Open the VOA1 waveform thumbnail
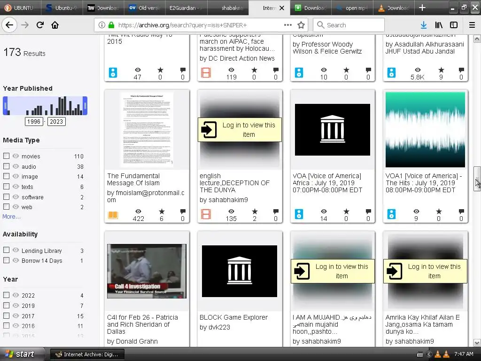Viewport: 481px width, 361px height. coord(425,130)
